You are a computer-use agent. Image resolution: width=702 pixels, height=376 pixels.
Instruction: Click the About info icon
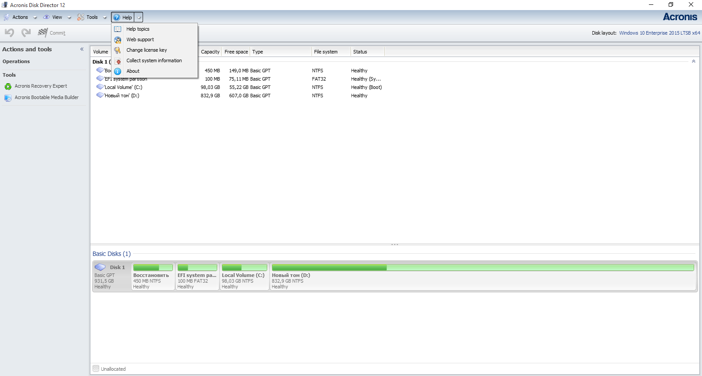[x=118, y=71]
